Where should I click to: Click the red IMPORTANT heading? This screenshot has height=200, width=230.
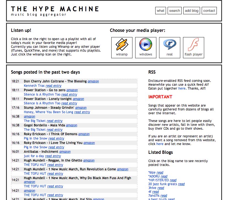coord(160,97)
